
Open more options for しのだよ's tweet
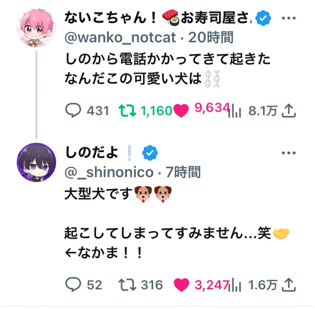(x=288, y=153)
